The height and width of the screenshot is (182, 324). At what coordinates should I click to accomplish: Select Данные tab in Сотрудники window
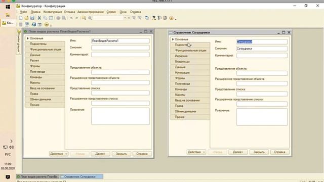(x=190, y=67)
